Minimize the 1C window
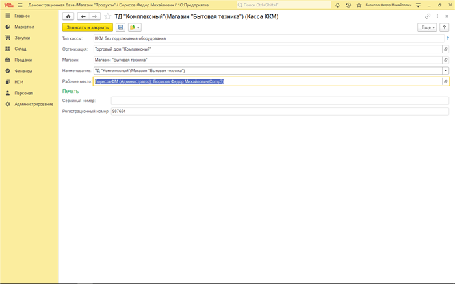 pyautogui.click(x=429, y=5)
